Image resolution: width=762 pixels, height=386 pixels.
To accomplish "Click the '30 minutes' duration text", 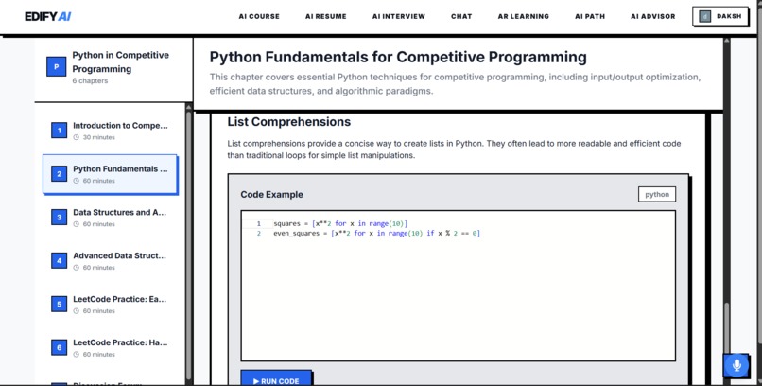I will (x=98, y=137).
